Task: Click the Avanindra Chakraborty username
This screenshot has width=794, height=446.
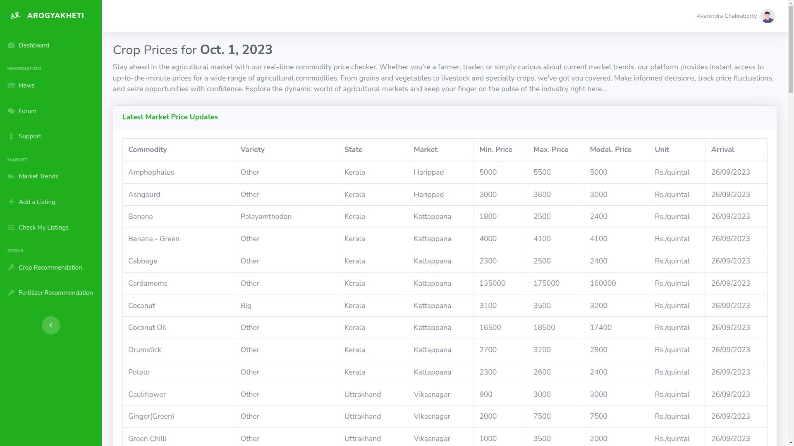Action: coord(726,16)
